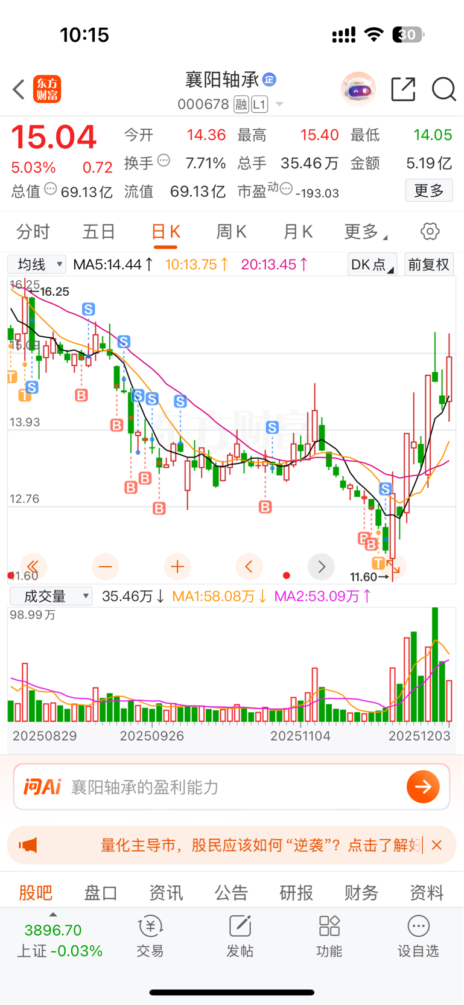Tap the 15.04 current price
This screenshot has height=1005, width=464.
[x=54, y=137]
